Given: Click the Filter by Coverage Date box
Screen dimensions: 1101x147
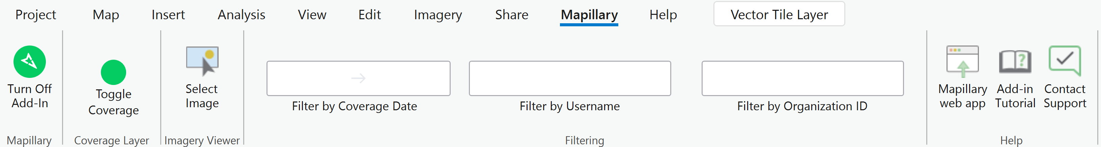Looking at the screenshot, I should click(x=358, y=78).
